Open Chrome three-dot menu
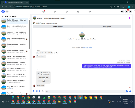135x108 pixels. (x=133, y=7)
